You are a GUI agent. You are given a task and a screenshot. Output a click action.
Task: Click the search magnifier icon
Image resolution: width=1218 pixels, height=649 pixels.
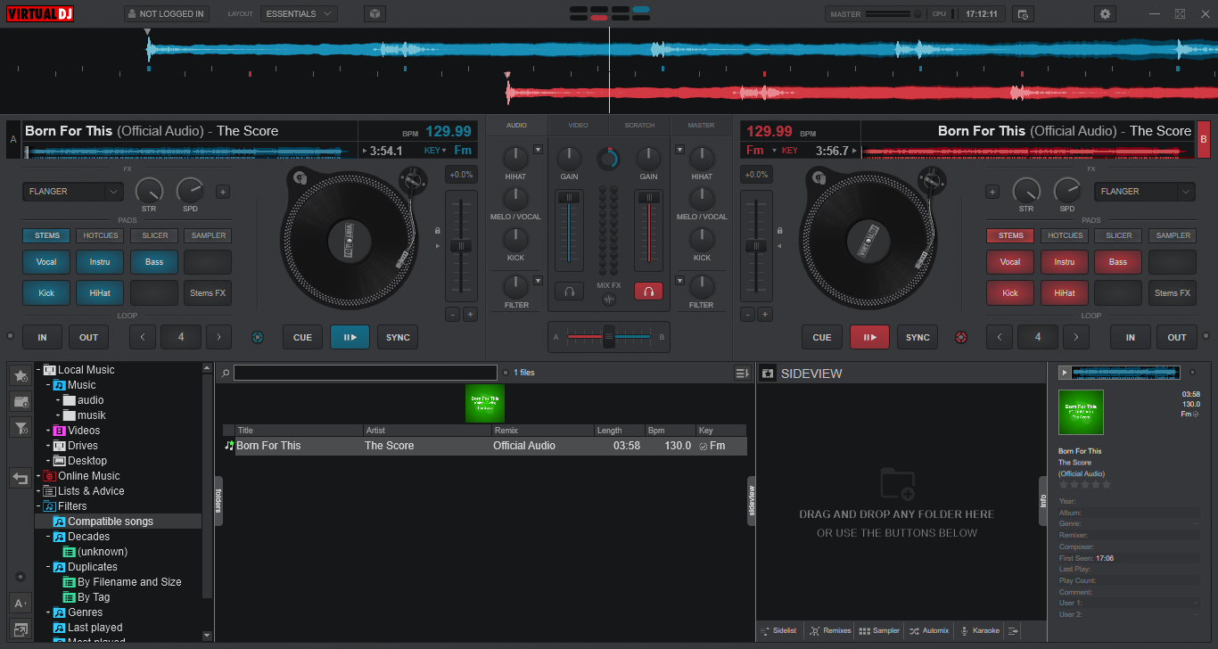pos(226,373)
